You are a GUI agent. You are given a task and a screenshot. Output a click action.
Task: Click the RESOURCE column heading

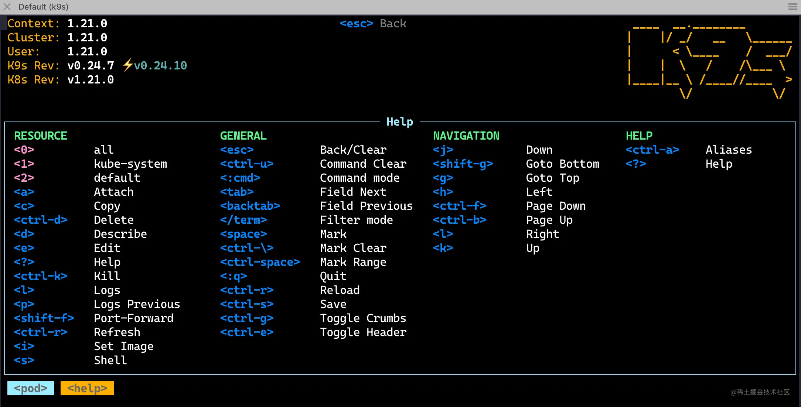click(41, 136)
